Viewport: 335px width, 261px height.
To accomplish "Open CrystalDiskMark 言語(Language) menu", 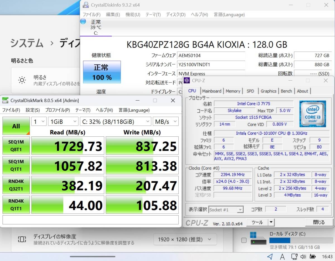I will point(134,110).
